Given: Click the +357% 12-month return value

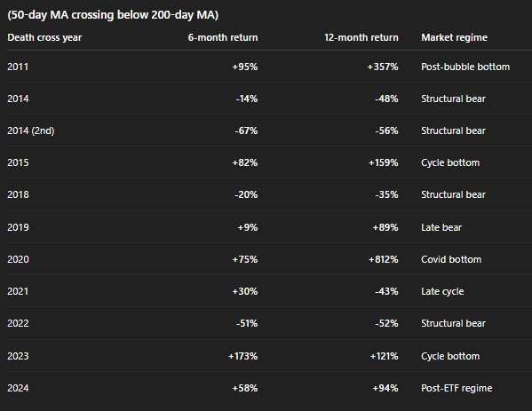Looking at the screenshot, I should tap(383, 67).
